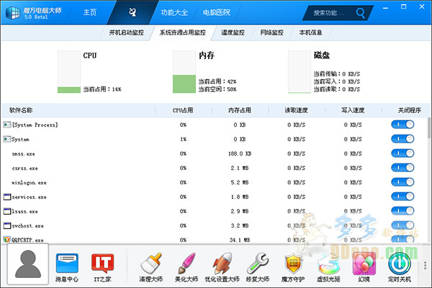
Task: Click the services.exe process icon
Action: coord(7,197)
